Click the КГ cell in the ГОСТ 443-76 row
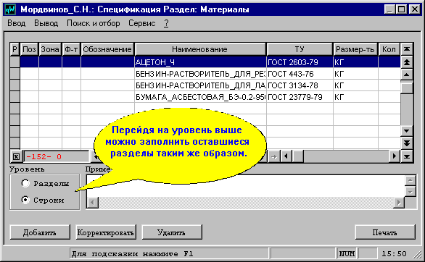This screenshot has height=262, width=425. pos(355,74)
